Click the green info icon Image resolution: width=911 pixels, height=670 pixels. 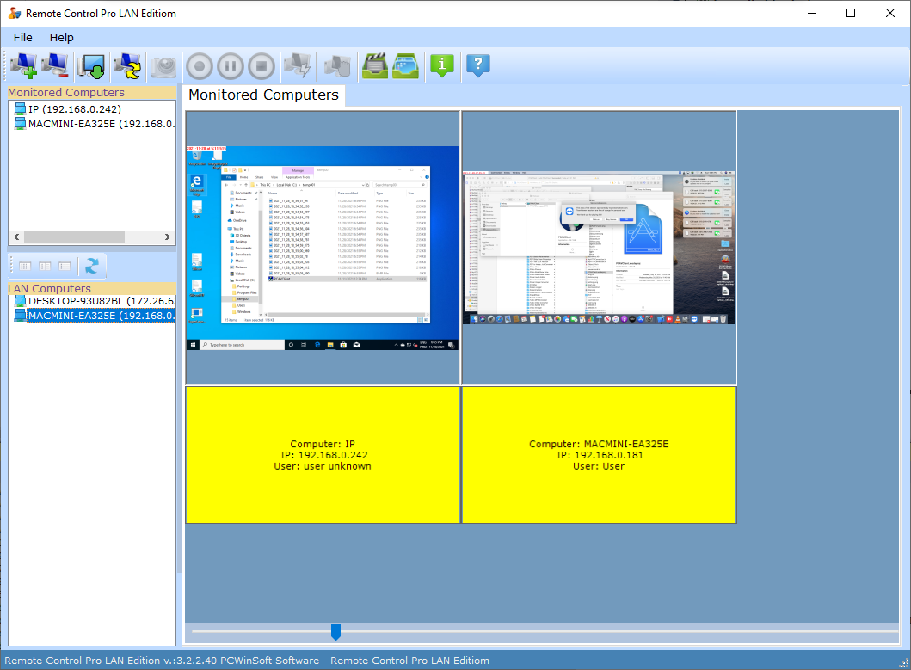(442, 65)
